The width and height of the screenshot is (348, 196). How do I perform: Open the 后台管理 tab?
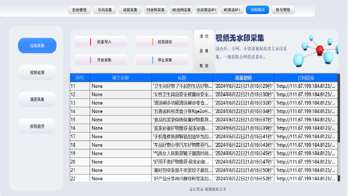pyautogui.click(x=79, y=10)
